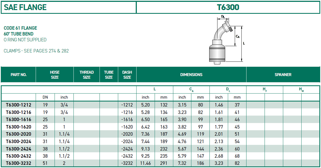
Task: Click part number T6300-2024
Action: 18,142
